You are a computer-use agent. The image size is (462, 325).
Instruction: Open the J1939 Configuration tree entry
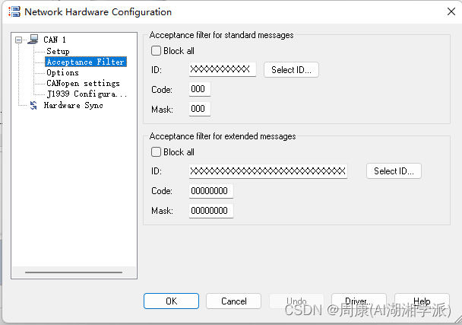[87, 94]
